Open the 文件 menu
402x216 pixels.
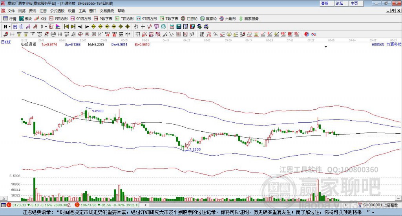coord(11,11)
